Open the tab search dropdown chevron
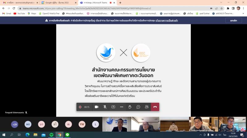247x138 pixels. point(221,2)
